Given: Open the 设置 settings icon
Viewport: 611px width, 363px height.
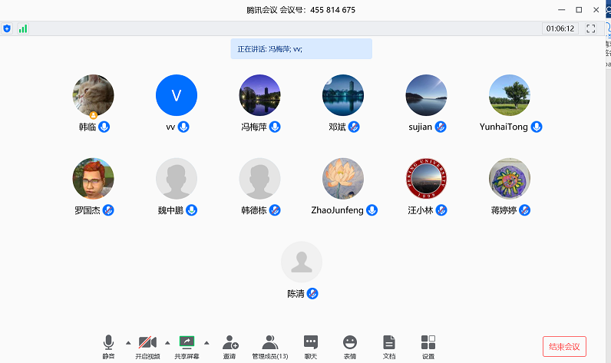Looking at the screenshot, I should pyautogui.click(x=428, y=342).
